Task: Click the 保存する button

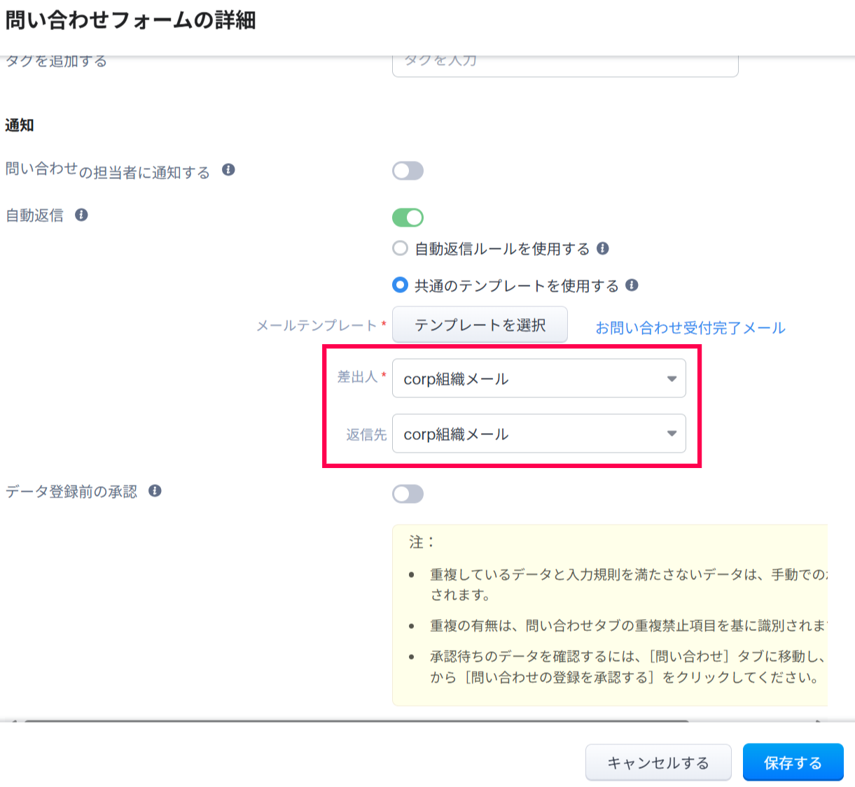Action: [793, 763]
